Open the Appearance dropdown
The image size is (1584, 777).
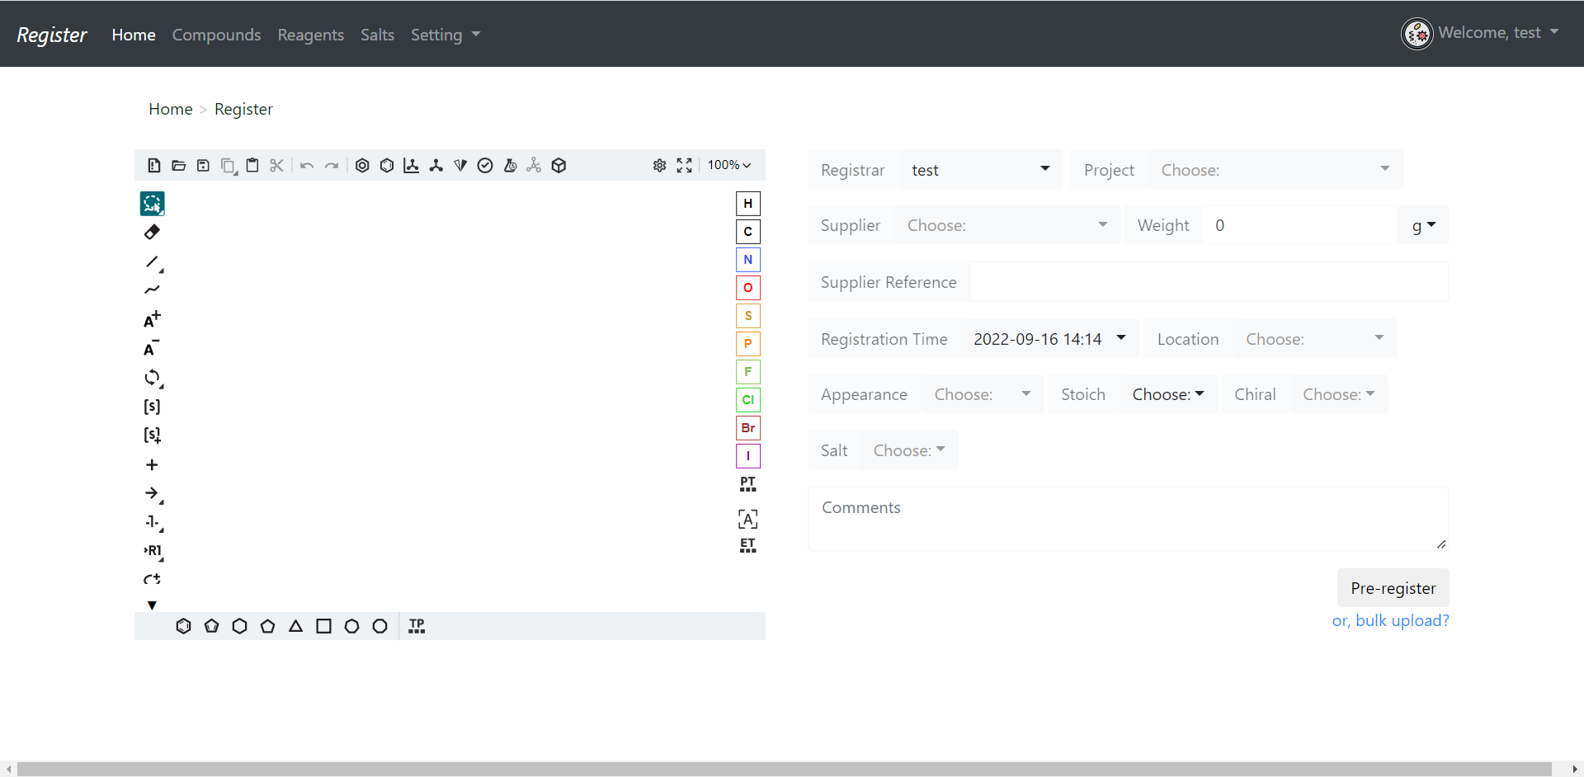[x=983, y=394]
